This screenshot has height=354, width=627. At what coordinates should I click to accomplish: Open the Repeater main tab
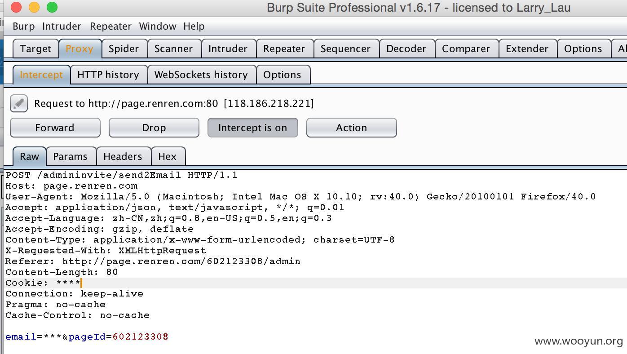284,49
